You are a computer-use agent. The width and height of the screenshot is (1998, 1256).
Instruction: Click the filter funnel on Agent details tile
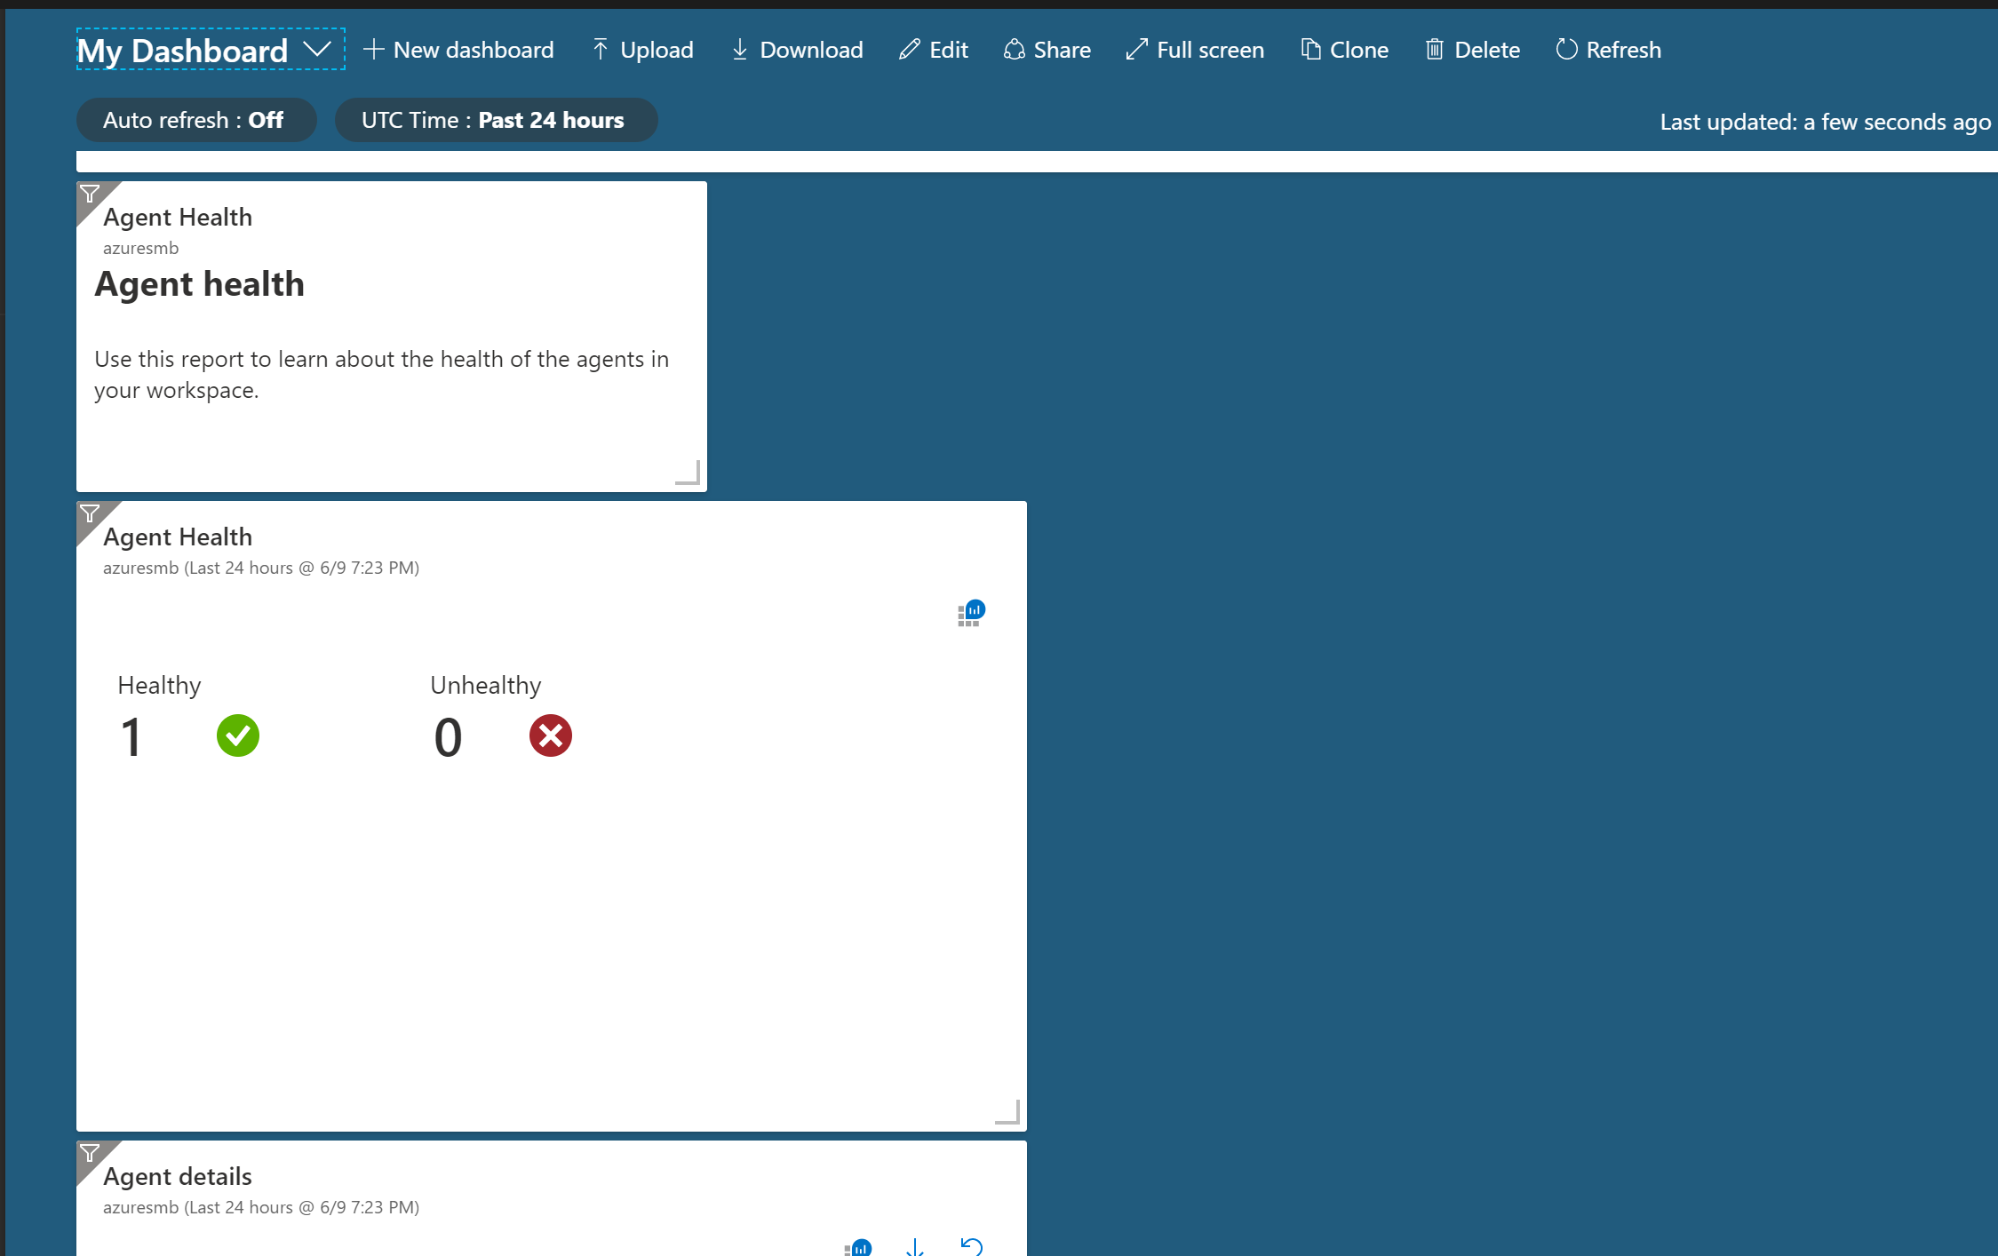point(91,1152)
